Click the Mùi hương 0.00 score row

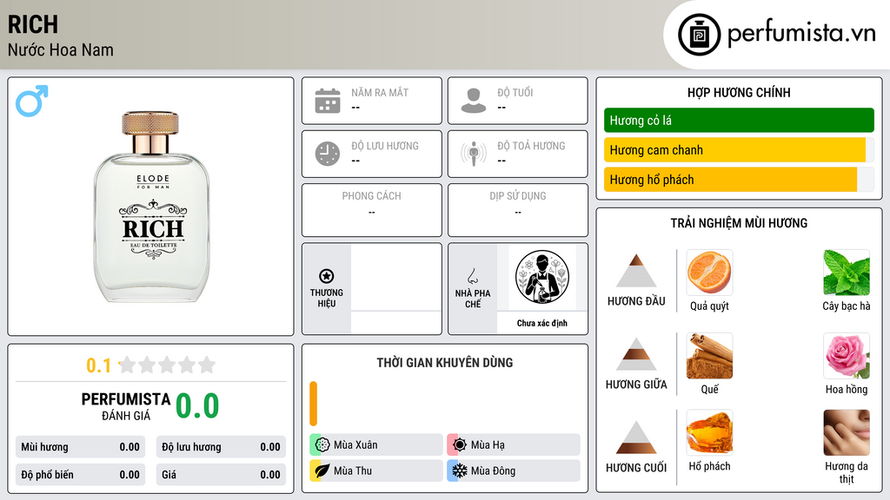(80, 447)
